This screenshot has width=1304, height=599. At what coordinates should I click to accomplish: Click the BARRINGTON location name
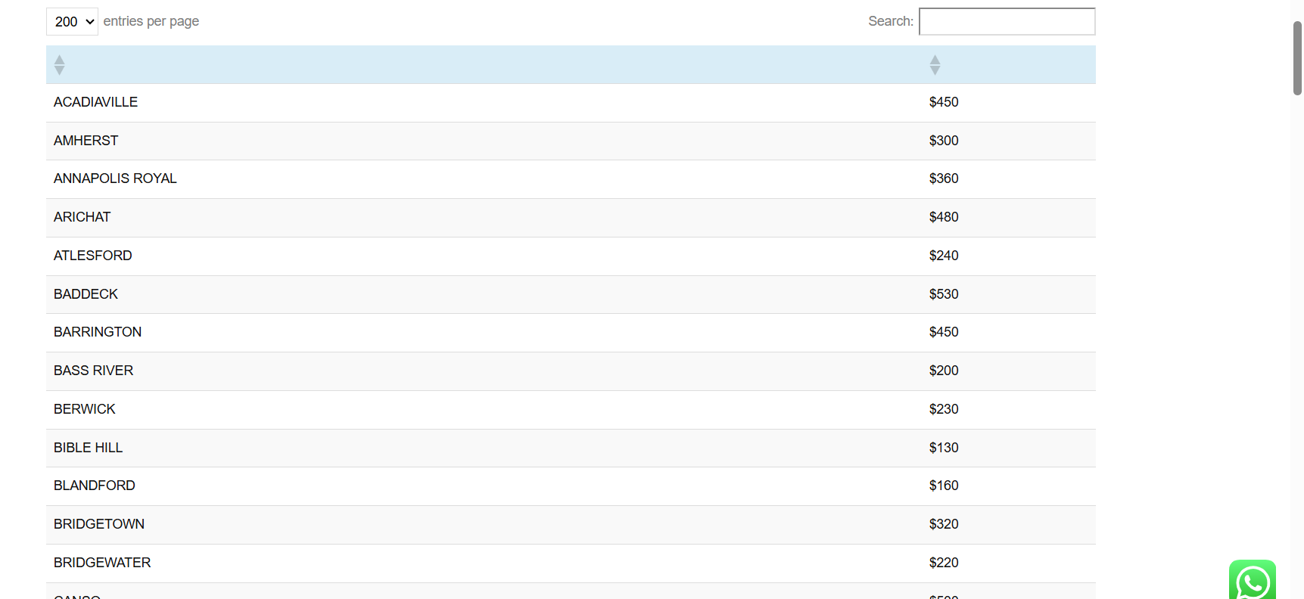(x=98, y=332)
